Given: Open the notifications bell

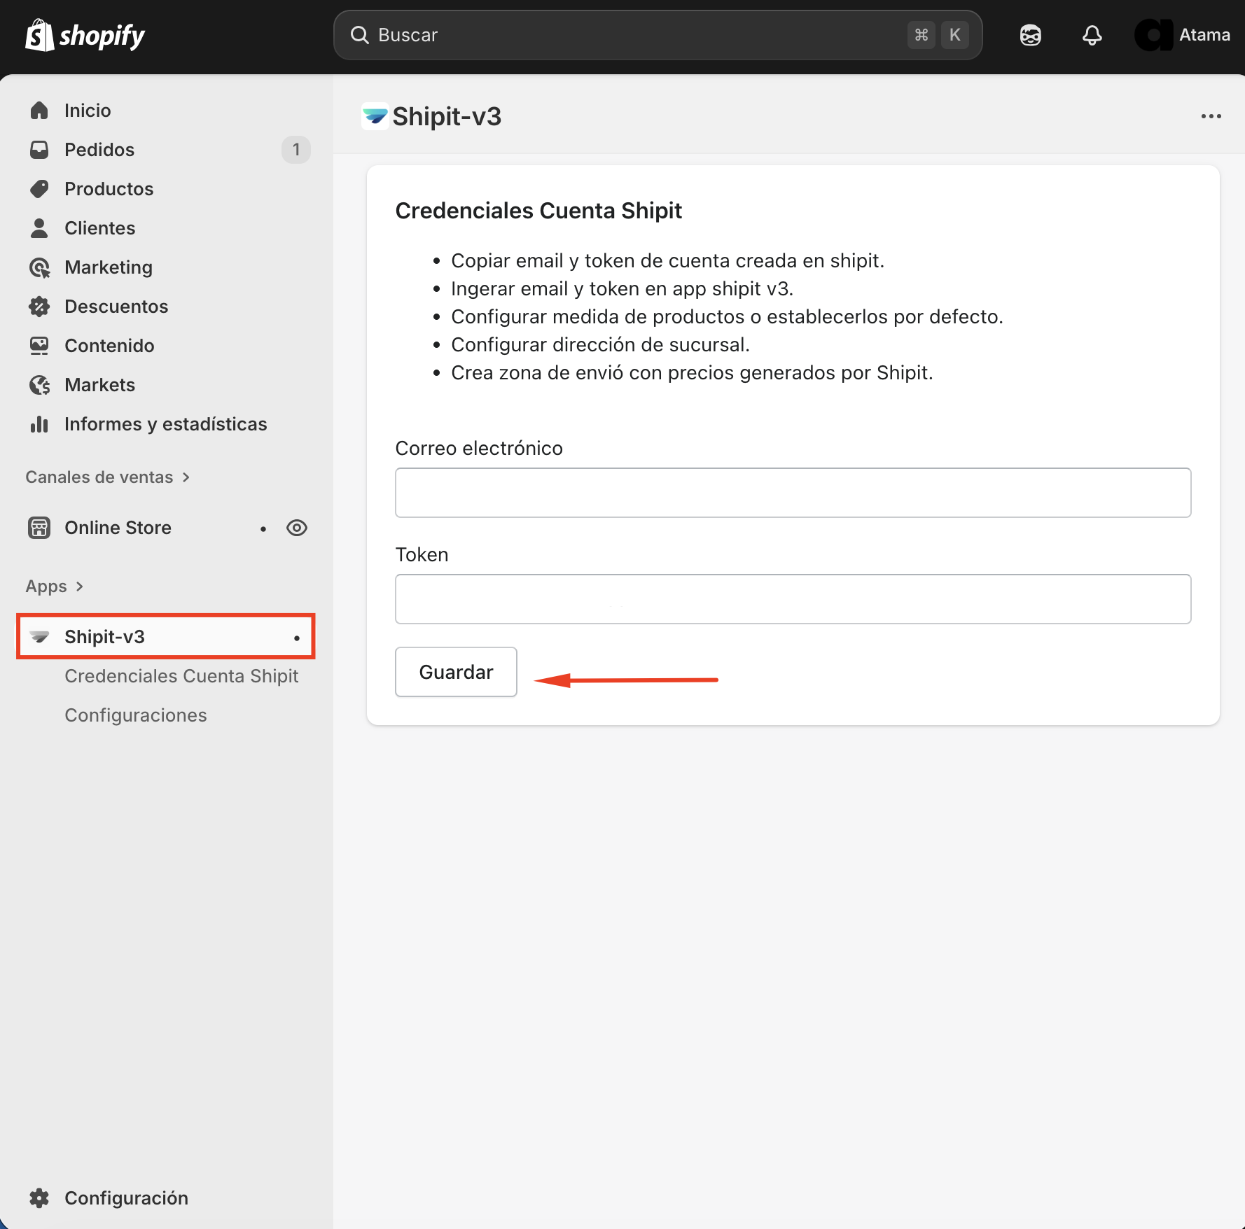Looking at the screenshot, I should (1092, 35).
